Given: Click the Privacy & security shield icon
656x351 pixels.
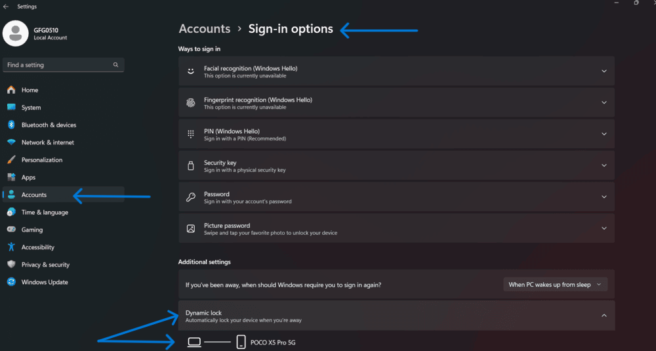Looking at the screenshot, I should [11, 264].
